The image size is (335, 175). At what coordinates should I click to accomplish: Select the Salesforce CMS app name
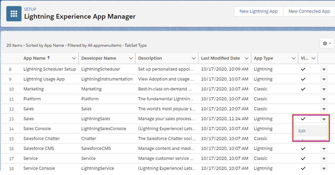[x=39, y=148]
